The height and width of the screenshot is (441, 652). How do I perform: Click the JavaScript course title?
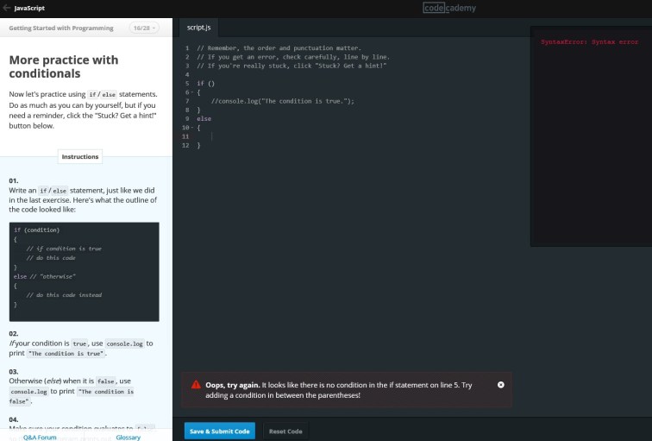pyautogui.click(x=30, y=8)
